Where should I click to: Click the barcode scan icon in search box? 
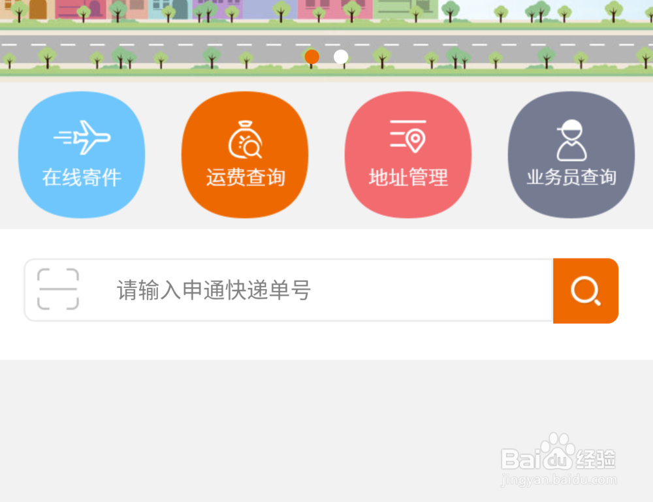[58, 289]
